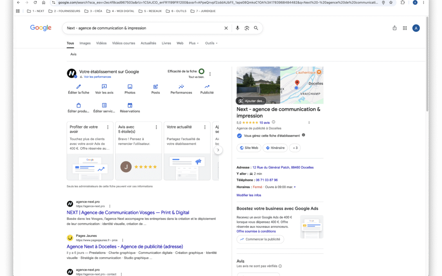Open Éditer services list icon
442x276 pixels.
[x=104, y=105]
